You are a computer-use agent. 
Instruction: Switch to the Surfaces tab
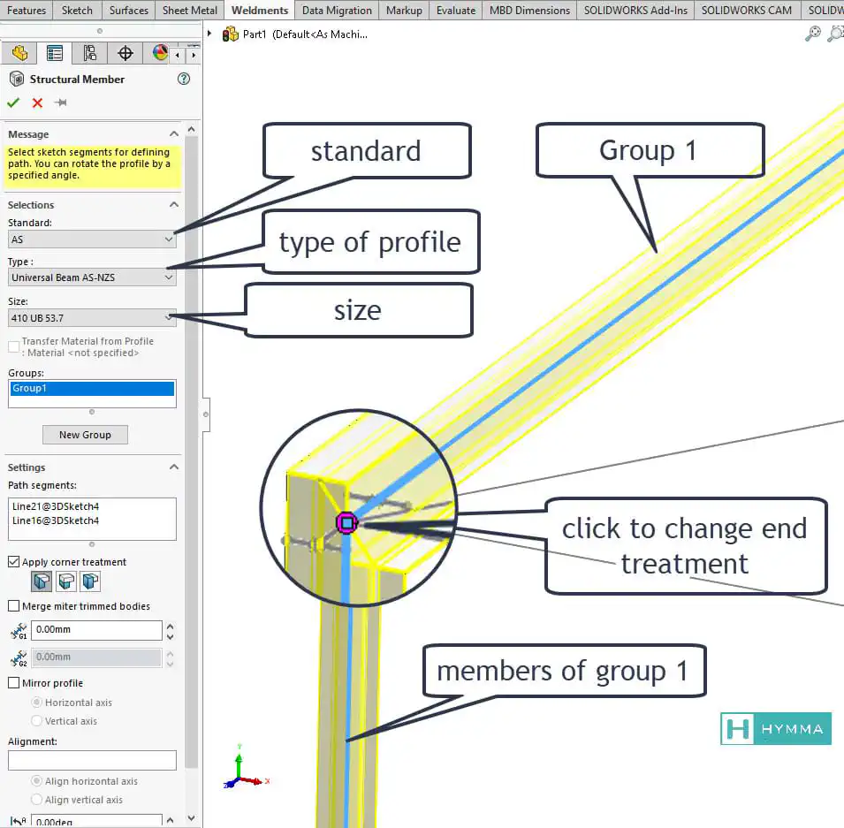point(129,11)
